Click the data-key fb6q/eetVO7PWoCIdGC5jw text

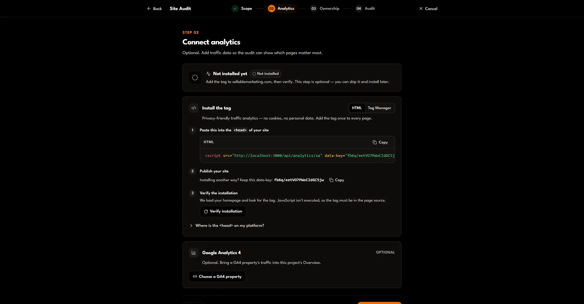[x=299, y=180]
